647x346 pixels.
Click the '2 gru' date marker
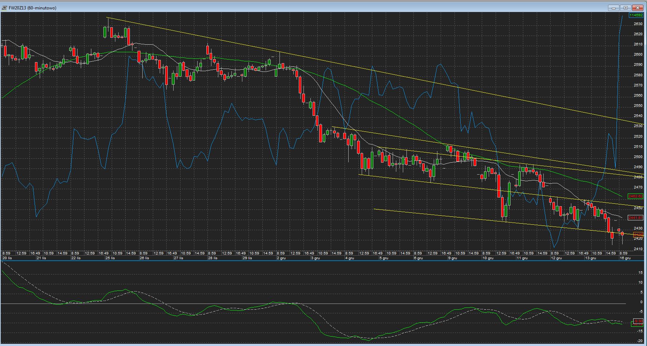pos(281,258)
